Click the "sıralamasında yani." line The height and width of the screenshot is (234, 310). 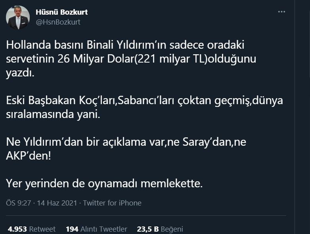tap(54, 114)
